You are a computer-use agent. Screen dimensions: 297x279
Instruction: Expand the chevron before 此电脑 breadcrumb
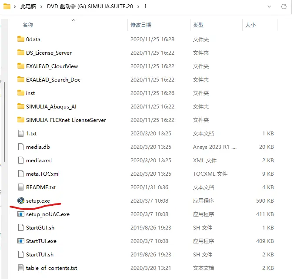click(15, 7)
